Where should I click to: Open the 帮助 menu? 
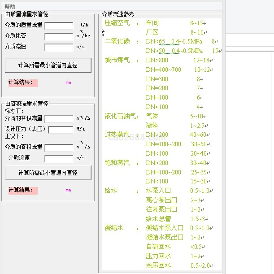[x=9, y=7]
